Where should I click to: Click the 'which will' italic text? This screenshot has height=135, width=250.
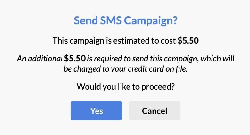click(218, 59)
